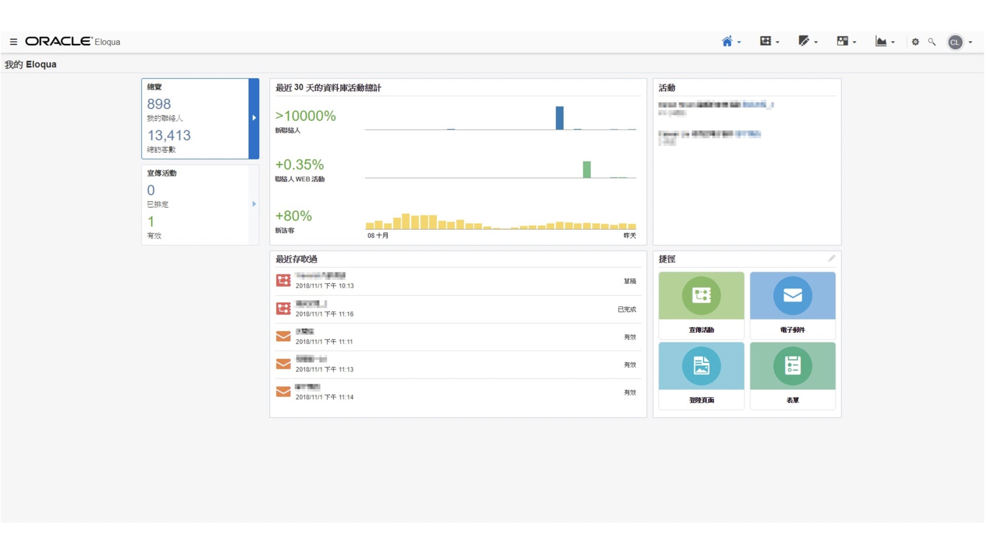
Task: Open the hamburger navigation menu
Action: click(x=13, y=42)
